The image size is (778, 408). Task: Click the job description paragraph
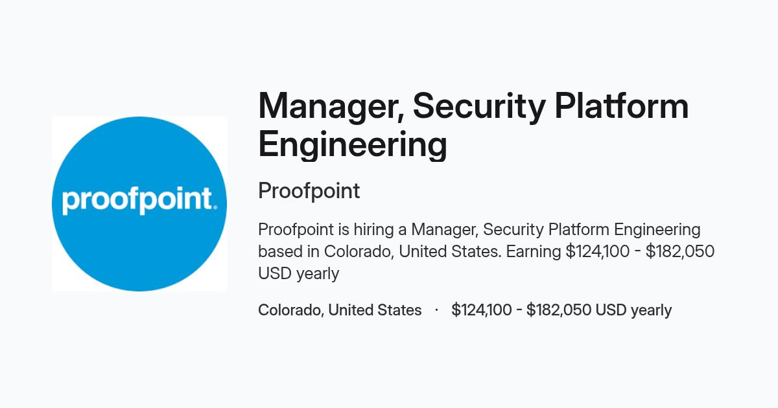pos(486,251)
